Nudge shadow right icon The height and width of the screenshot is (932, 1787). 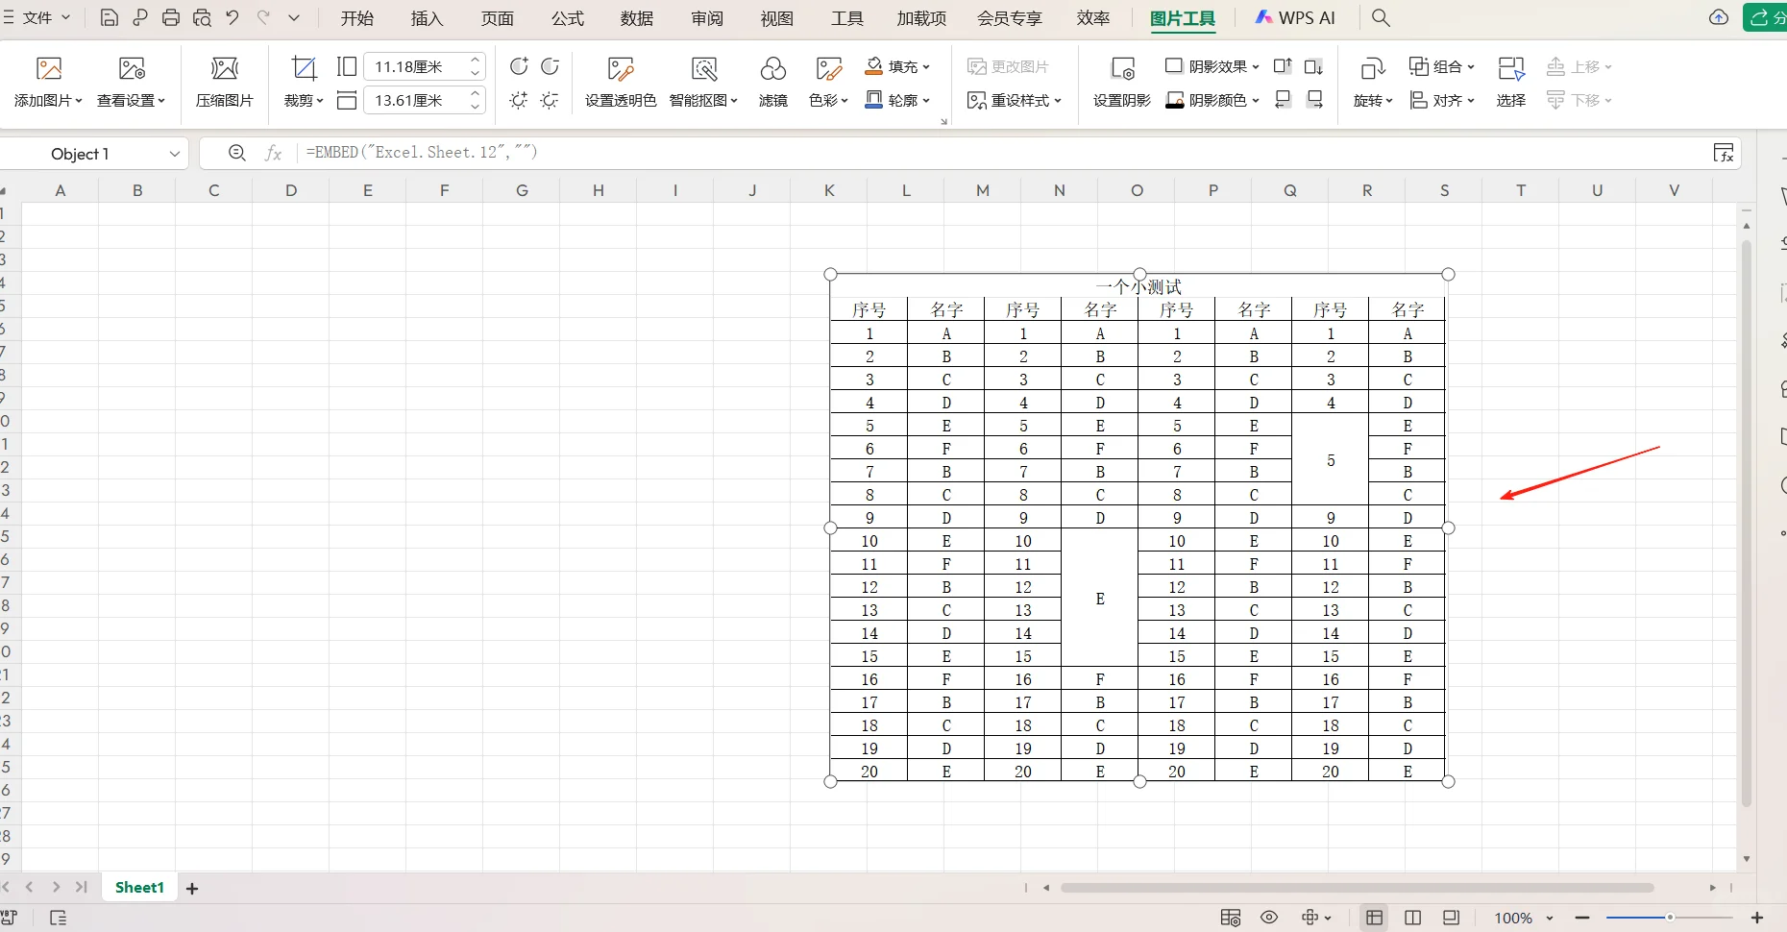click(1314, 100)
